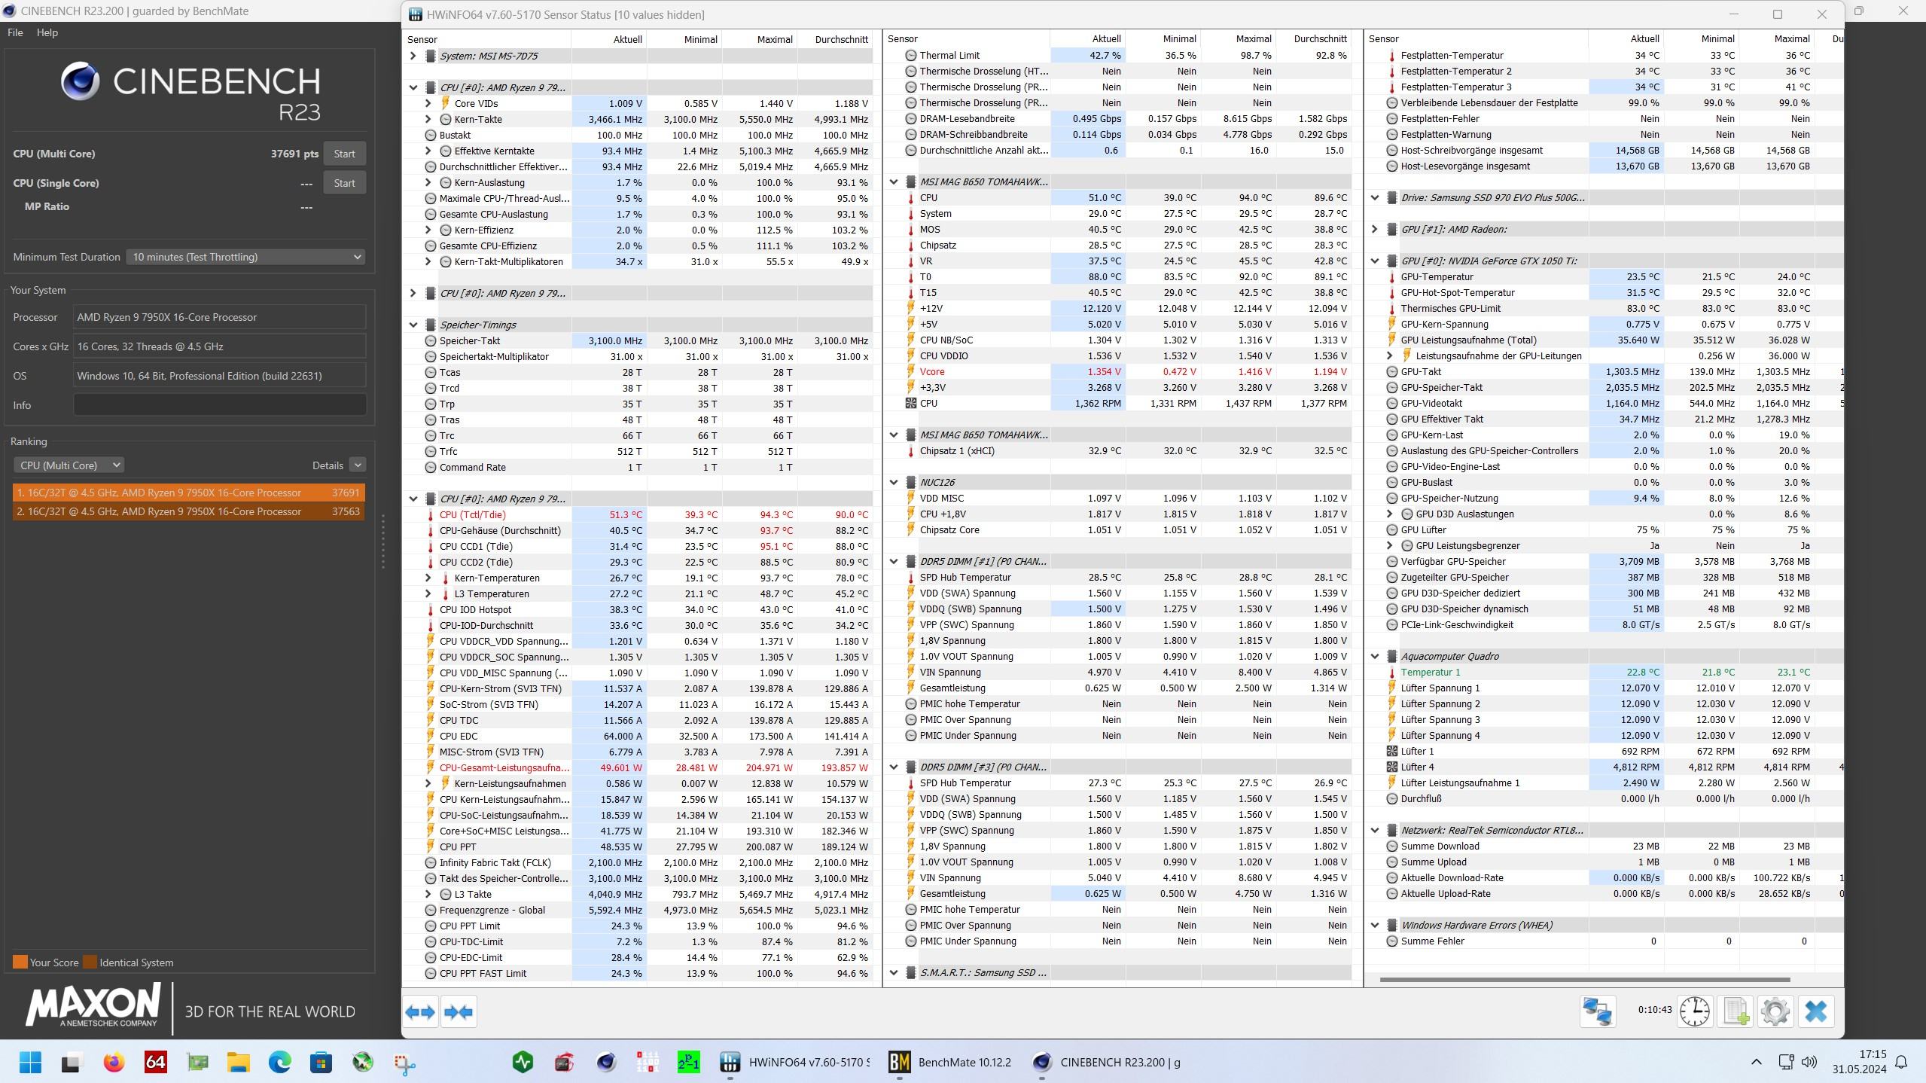1926x1083 pixels.
Task: Click HWiNFO collapse columns arrows button
Action: pyautogui.click(x=459, y=1011)
